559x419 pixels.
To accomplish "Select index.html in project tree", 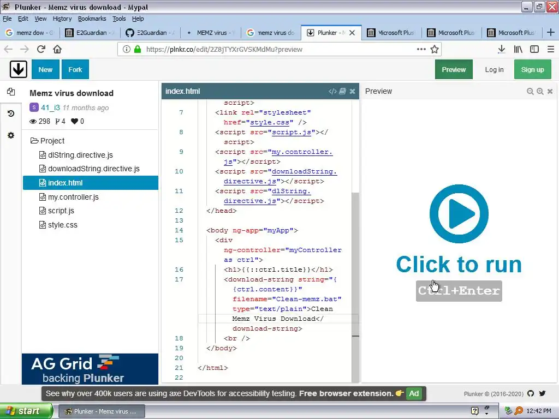I will tap(91, 183).
